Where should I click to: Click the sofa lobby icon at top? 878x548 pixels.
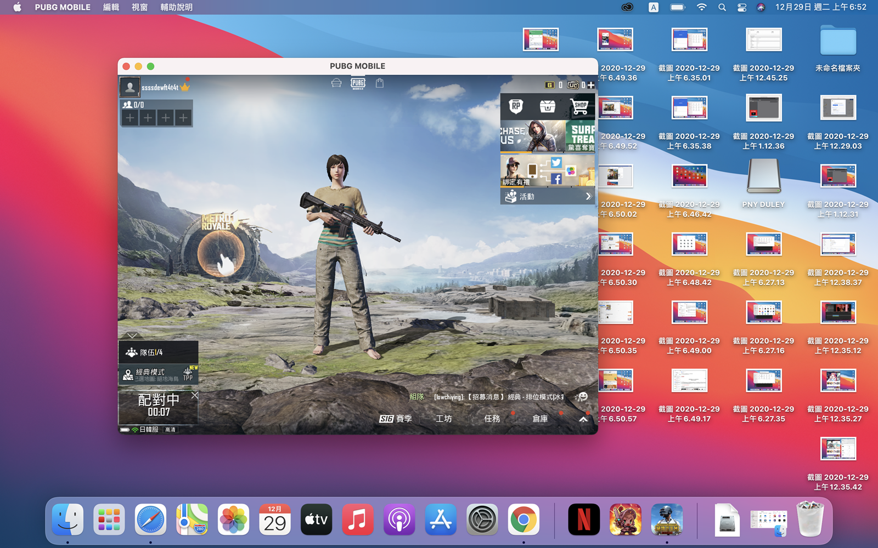coord(336,83)
